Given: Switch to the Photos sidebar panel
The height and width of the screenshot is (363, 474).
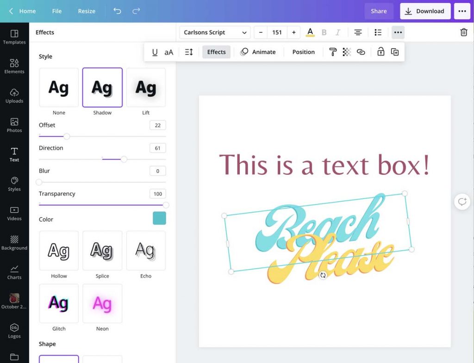Looking at the screenshot, I should click(14, 125).
